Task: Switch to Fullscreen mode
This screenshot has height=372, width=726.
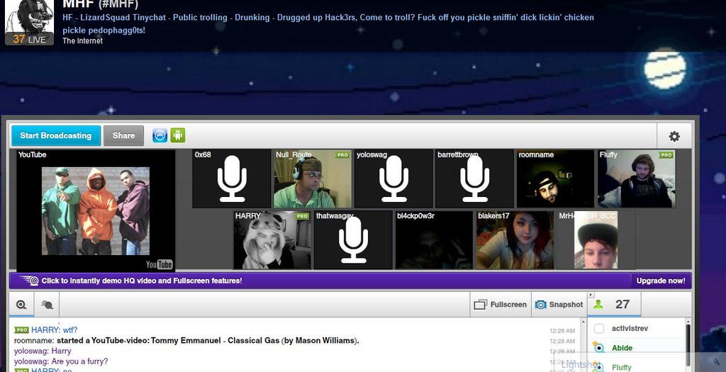Action: [x=501, y=305]
